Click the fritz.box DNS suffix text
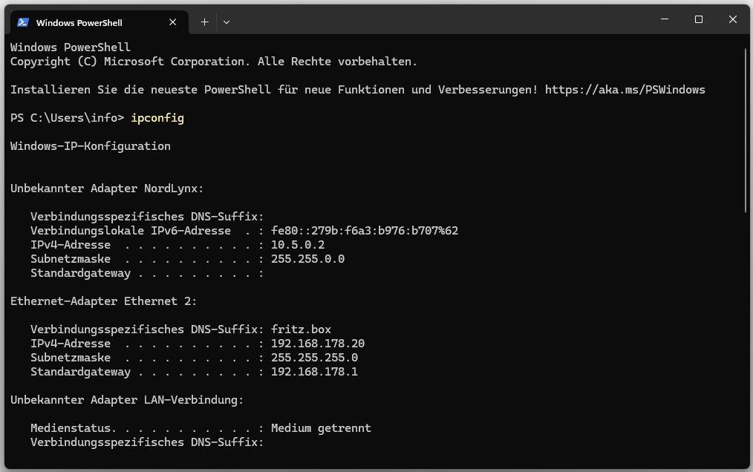The height and width of the screenshot is (472, 753). 301,330
